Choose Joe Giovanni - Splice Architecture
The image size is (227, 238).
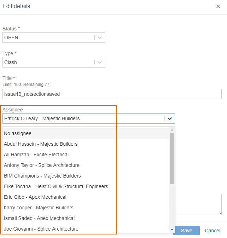(x=86, y=229)
